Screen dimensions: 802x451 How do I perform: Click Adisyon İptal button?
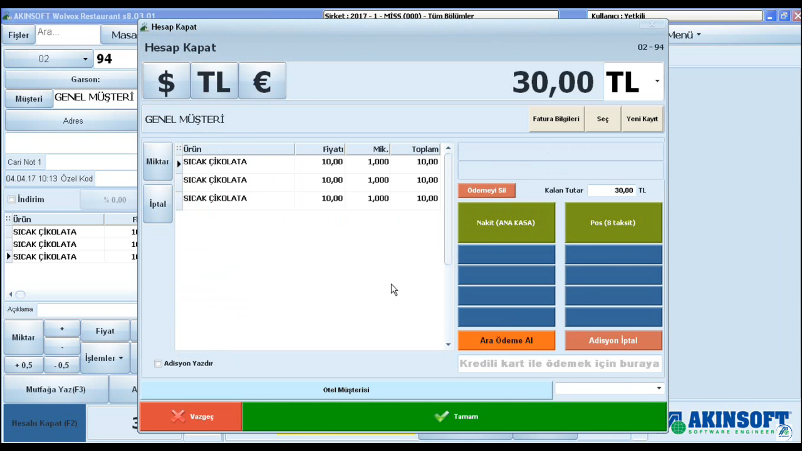tap(613, 340)
